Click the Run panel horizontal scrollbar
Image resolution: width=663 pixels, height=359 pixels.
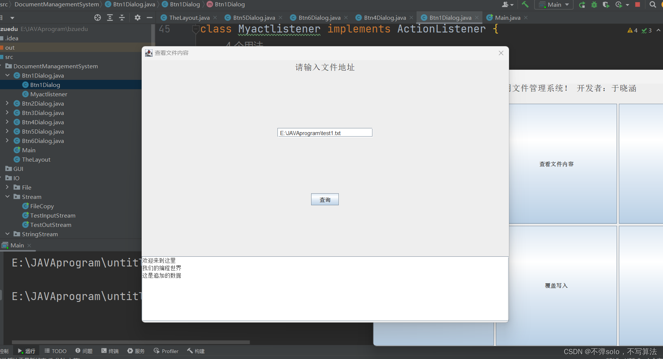pyautogui.click(x=130, y=342)
